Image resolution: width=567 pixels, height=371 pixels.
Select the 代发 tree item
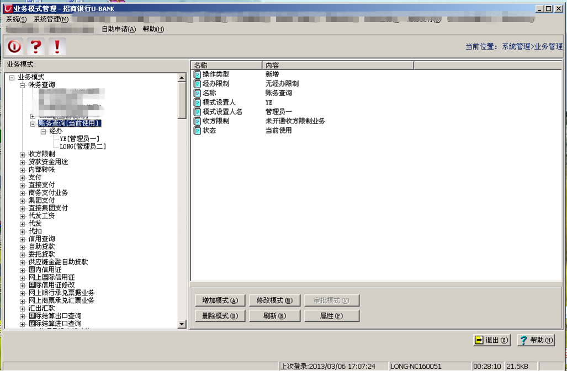[35, 224]
